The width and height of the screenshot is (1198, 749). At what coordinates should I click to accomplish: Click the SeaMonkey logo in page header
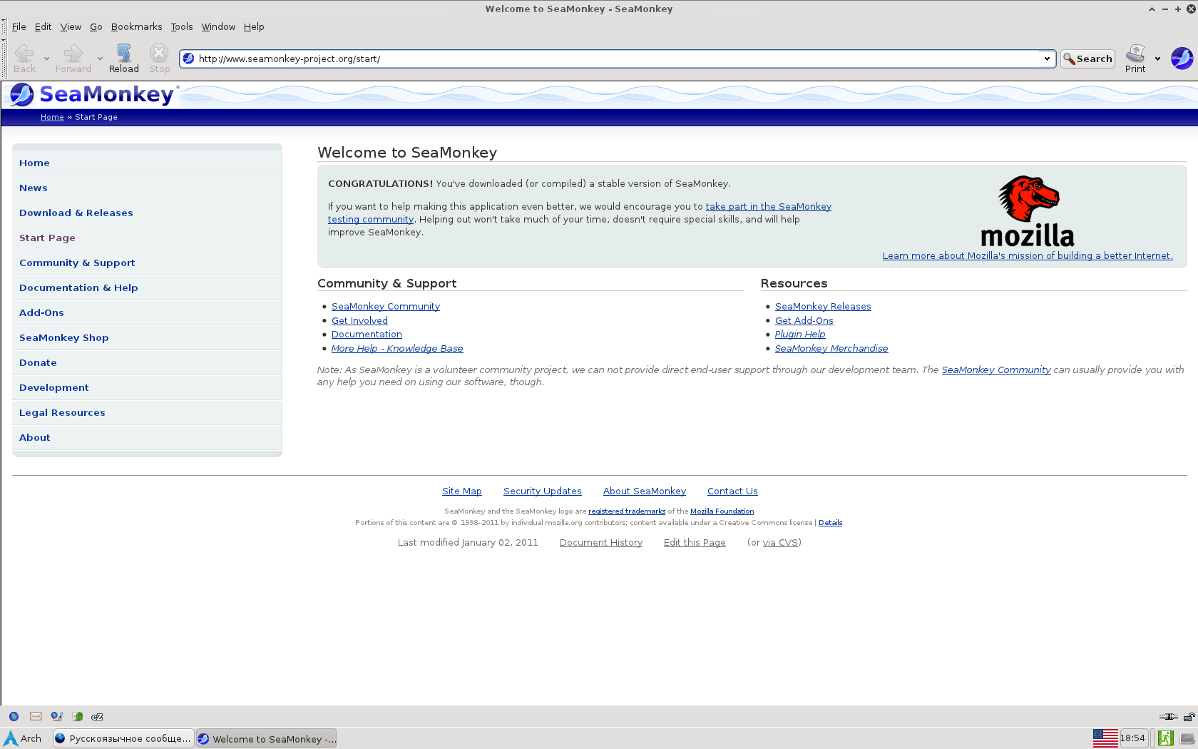(x=93, y=94)
